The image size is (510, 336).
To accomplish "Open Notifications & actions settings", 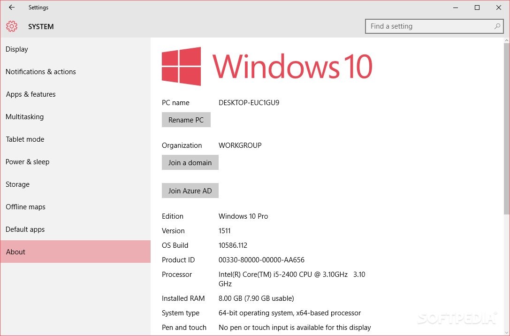I will click(40, 71).
